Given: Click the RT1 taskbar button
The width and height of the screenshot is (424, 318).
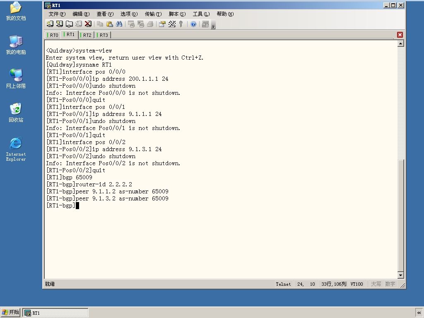Looking at the screenshot, I should [x=55, y=313].
